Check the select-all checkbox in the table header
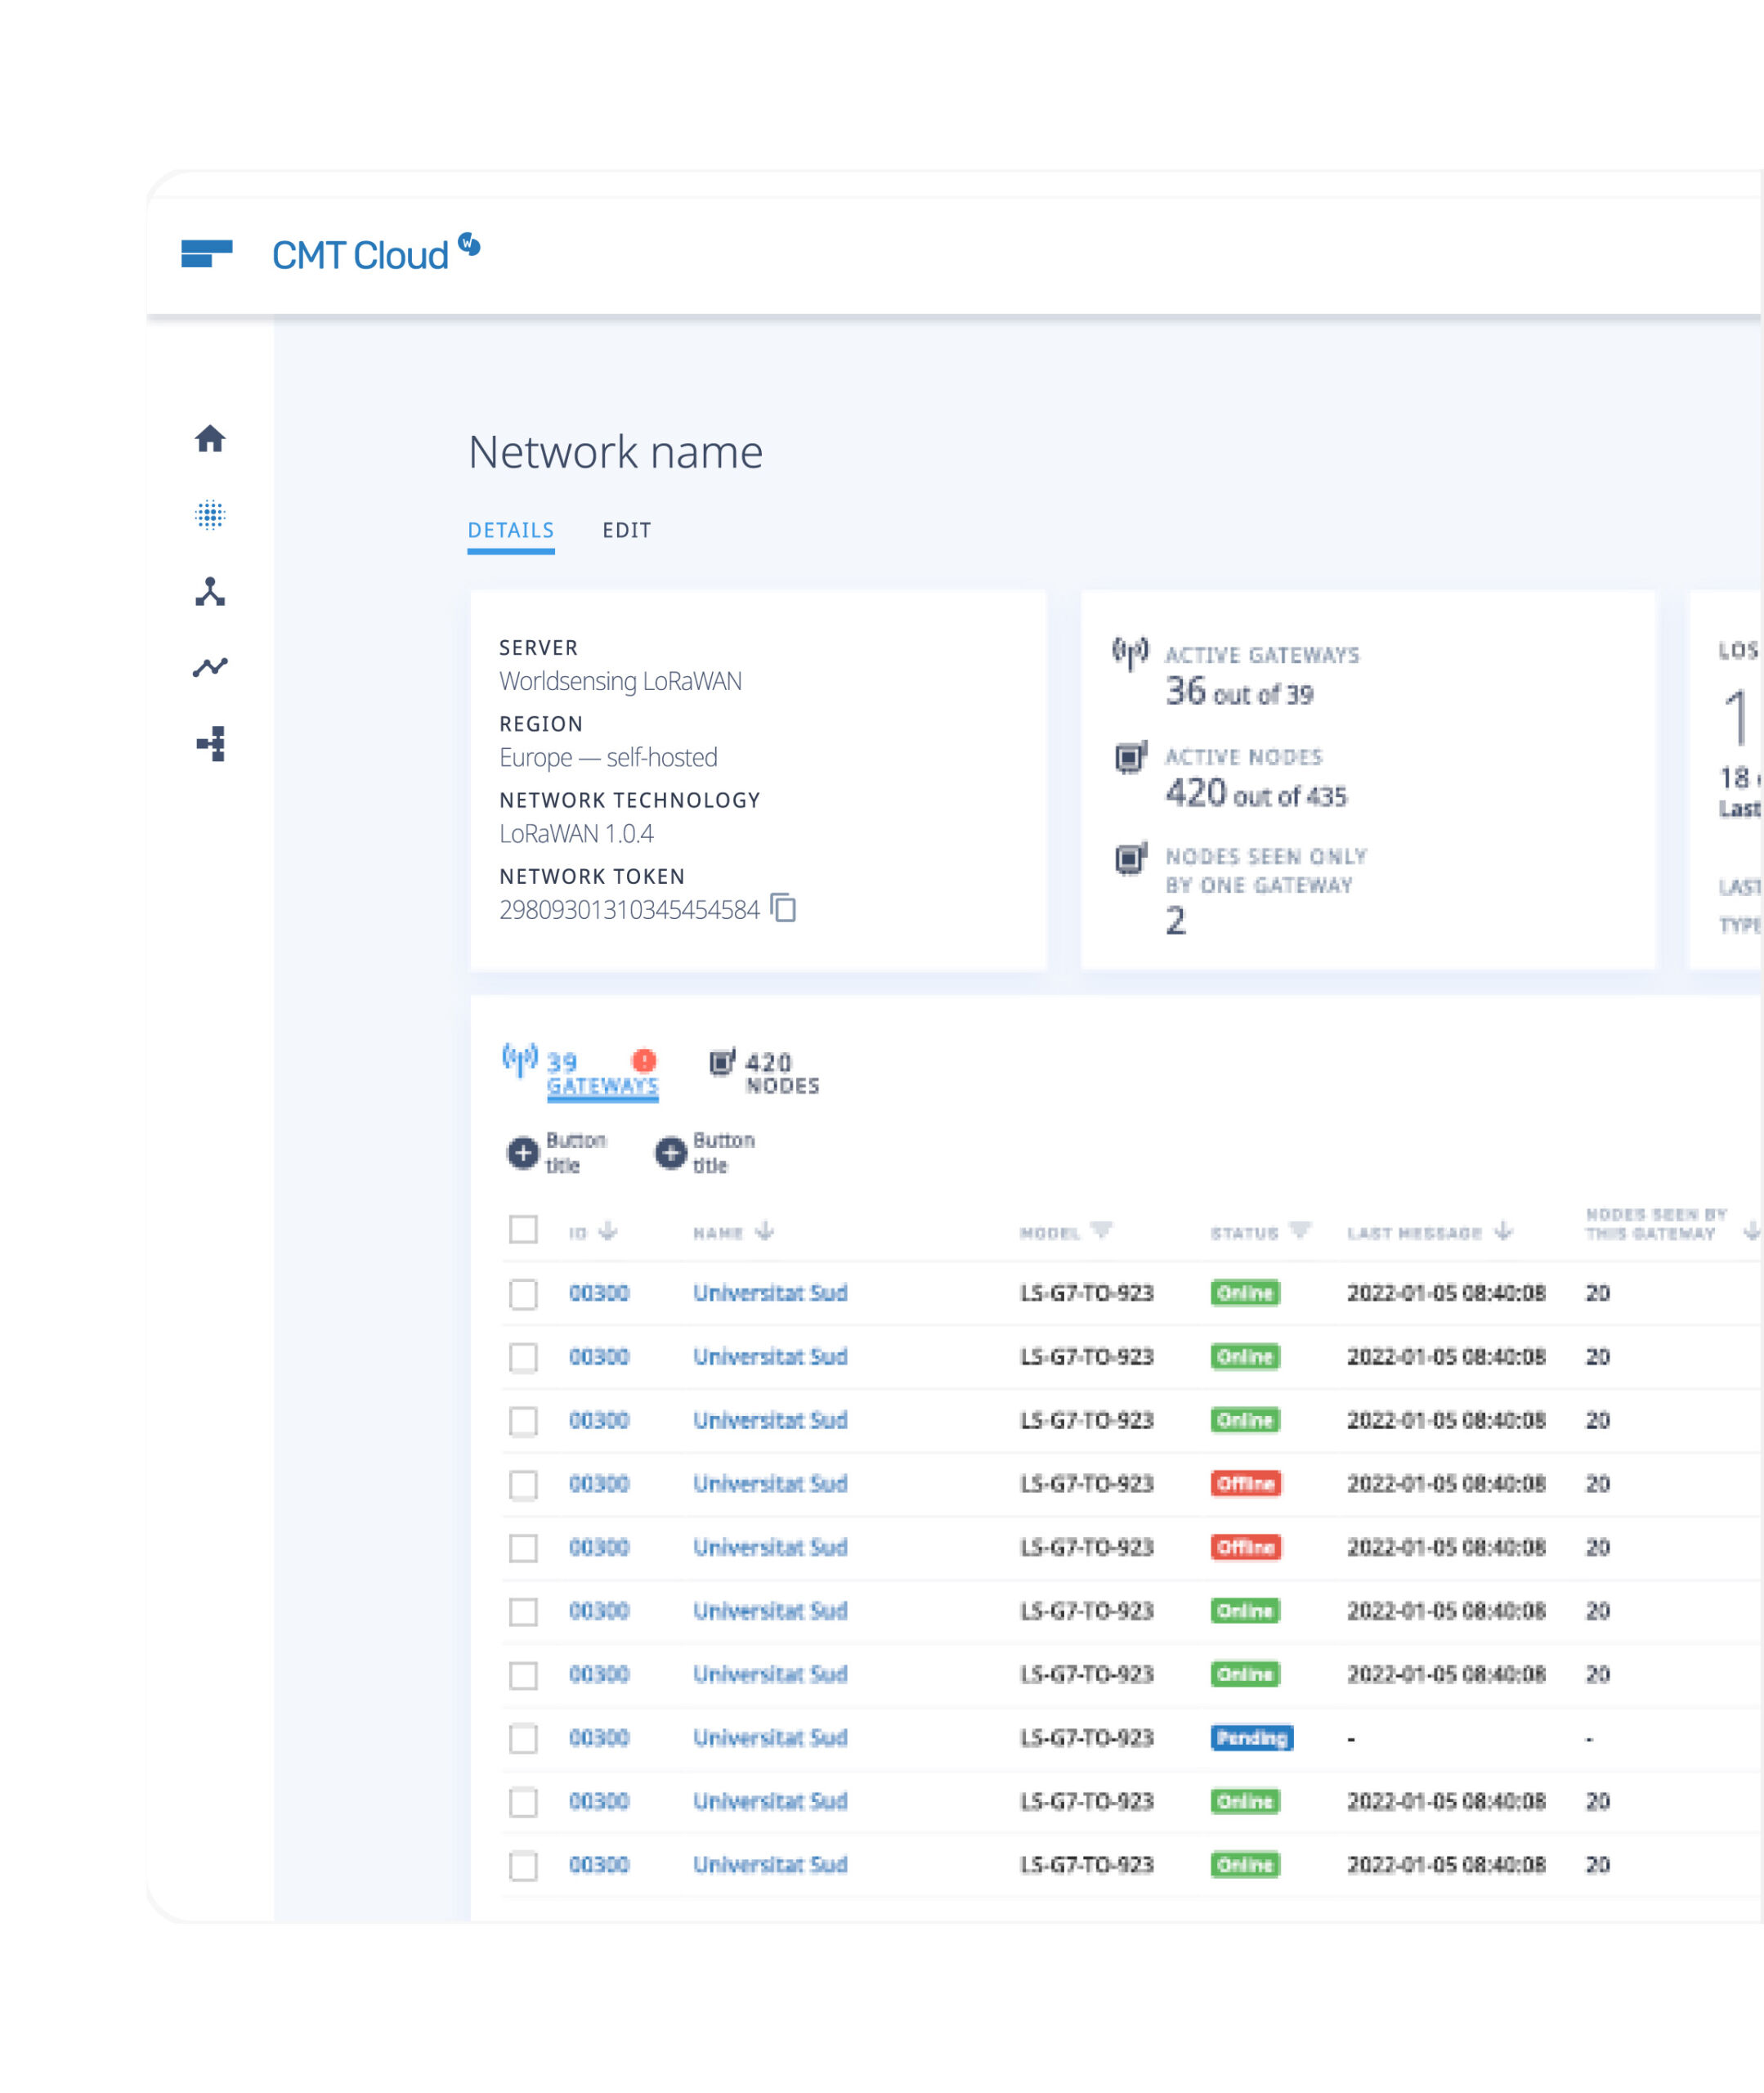1764x2093 pixels. point(524,1232)
